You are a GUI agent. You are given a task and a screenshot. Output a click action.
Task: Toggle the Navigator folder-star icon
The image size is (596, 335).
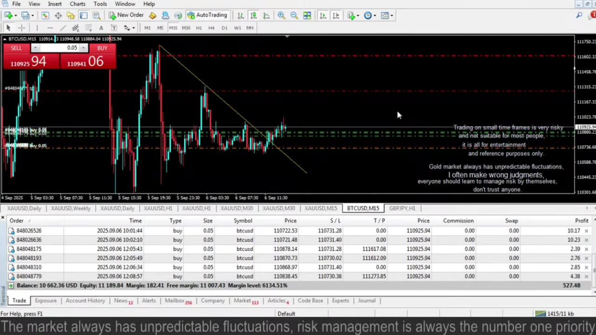click(x=70, y=15)
